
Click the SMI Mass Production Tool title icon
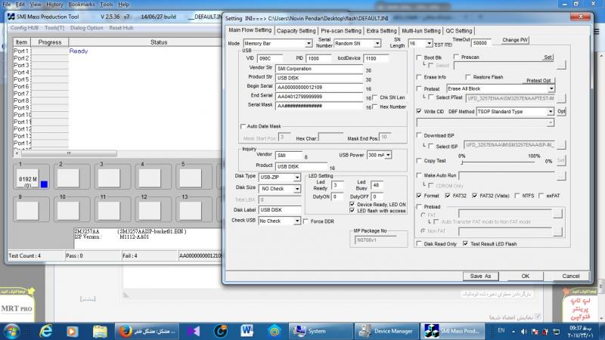click(x=11, y=17)
